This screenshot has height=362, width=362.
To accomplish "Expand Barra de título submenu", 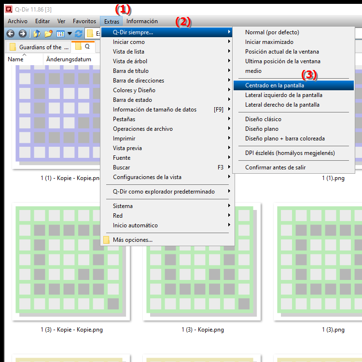I will [167, 71].
